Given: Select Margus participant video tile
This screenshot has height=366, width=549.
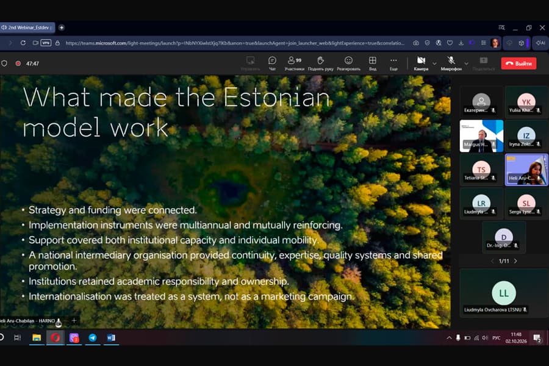Looking at the screenshot, I should tap(481, 136).
